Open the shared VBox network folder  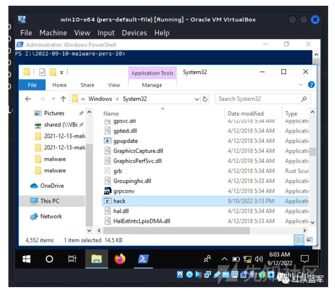[61, 124]
